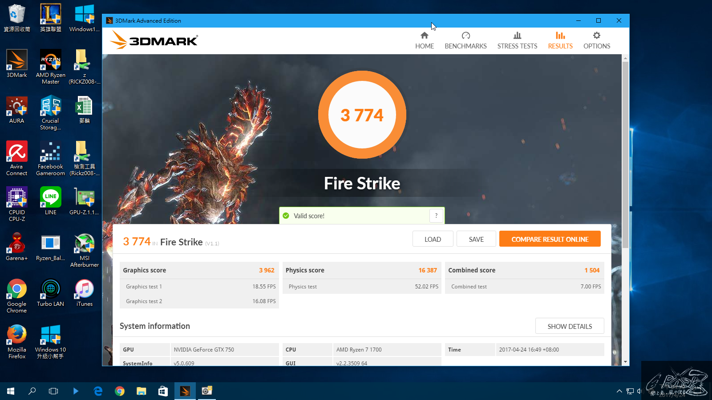The width and height of the screenshot is (712, 400).
Task: Click the 3DMark logo in the header
Action: tap(154, 40)
